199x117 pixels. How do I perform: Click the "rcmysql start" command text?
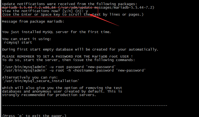[18, 42]
